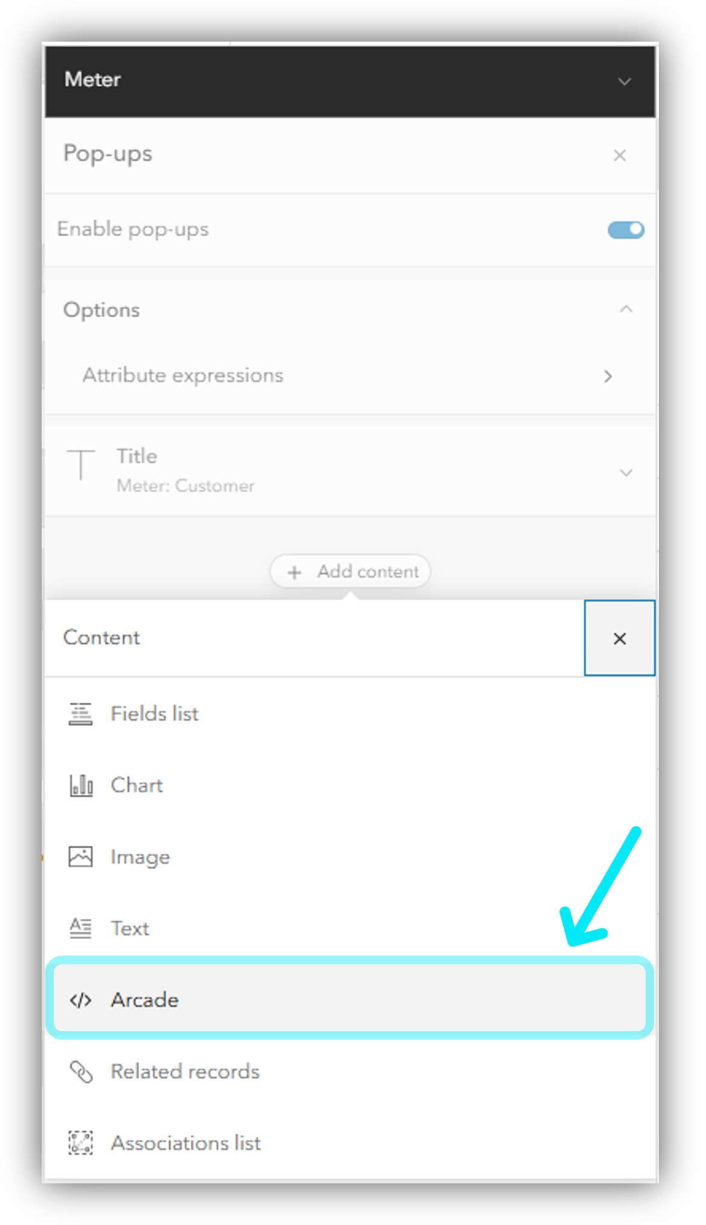Expand the Title configuration section
The image size is (706, 1225).
[x=626, y=473]
